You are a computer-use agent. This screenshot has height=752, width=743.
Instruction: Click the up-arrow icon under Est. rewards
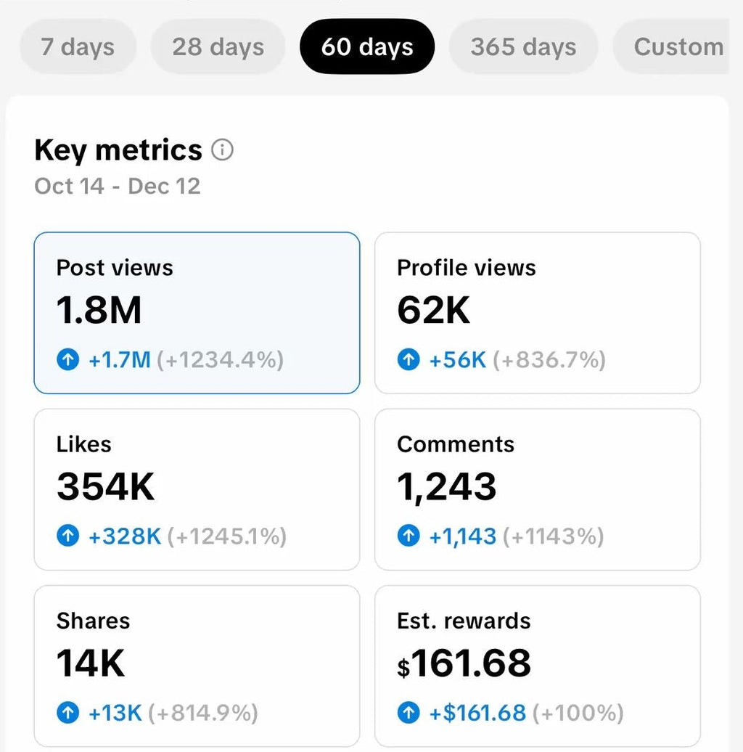[x=409, y=713]
